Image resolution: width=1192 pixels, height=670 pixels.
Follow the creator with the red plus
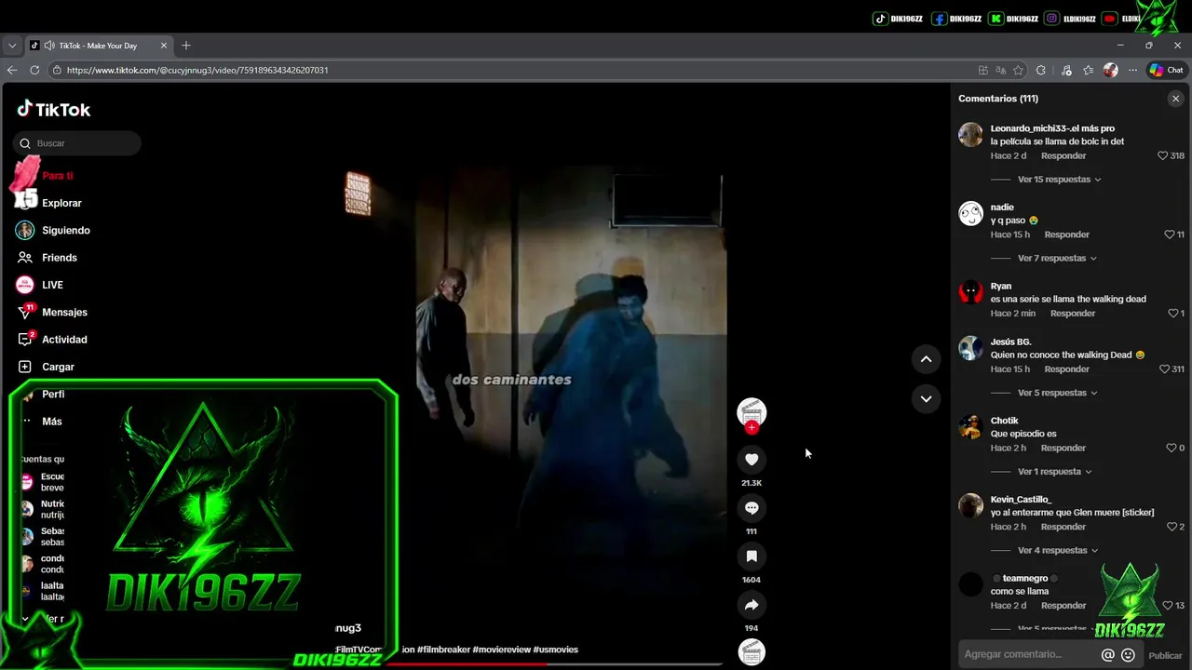coord(752,427)
